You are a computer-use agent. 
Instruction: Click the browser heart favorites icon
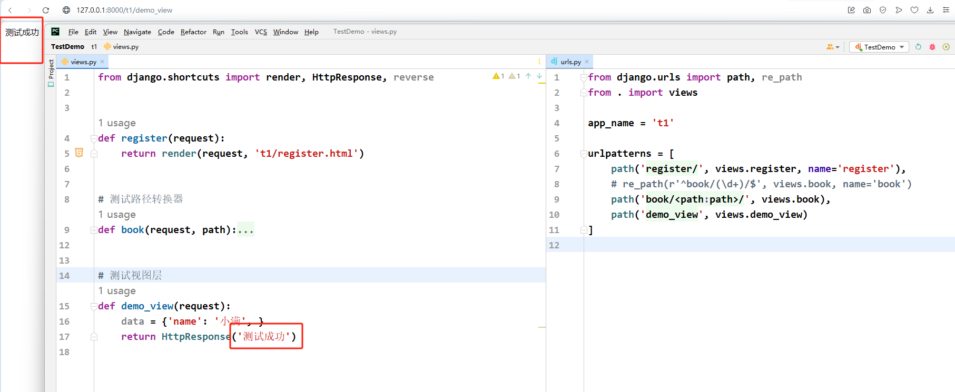(914, 10)
